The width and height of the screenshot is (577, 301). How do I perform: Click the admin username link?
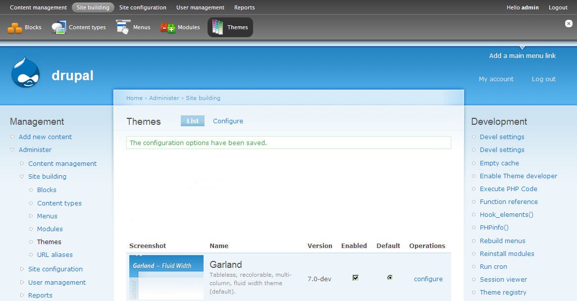530,7
